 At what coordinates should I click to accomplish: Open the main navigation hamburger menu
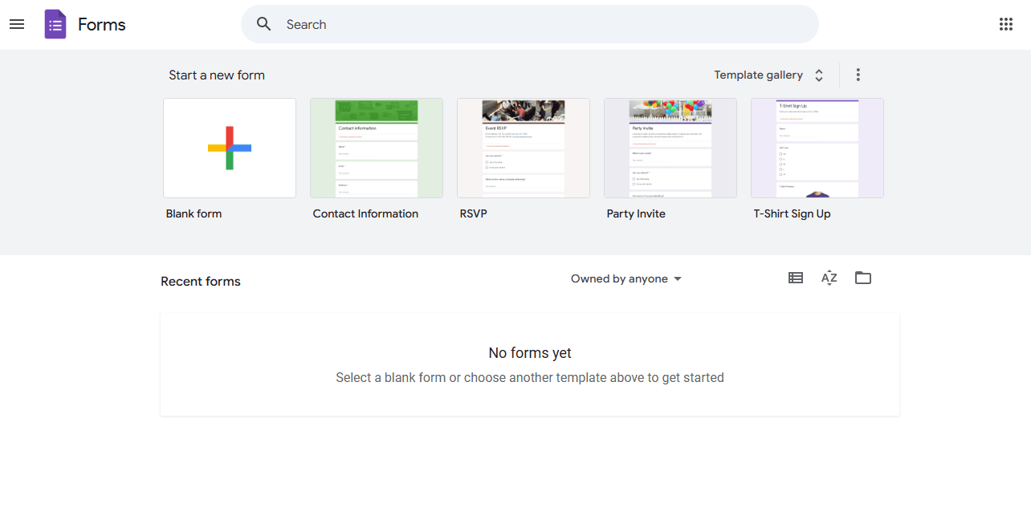(x=17, y=24)
